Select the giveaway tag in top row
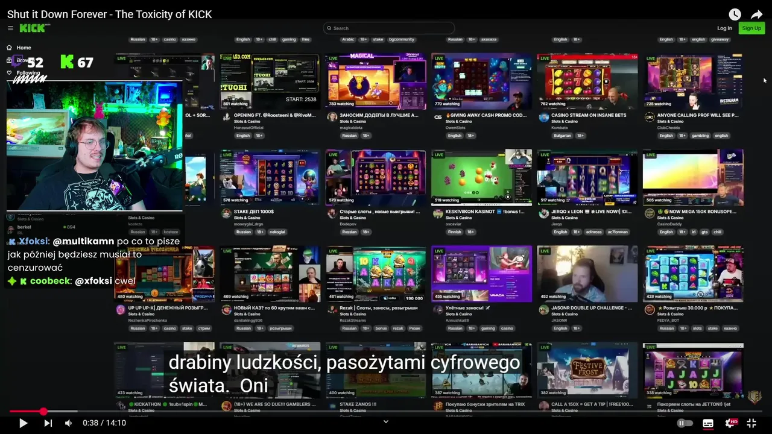 pyautogui.click(x=720, y=39)
